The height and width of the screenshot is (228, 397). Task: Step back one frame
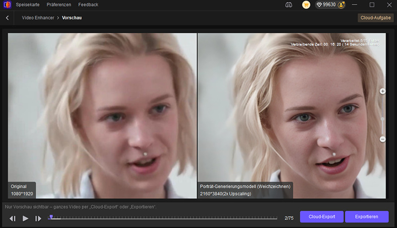(12, 219)
